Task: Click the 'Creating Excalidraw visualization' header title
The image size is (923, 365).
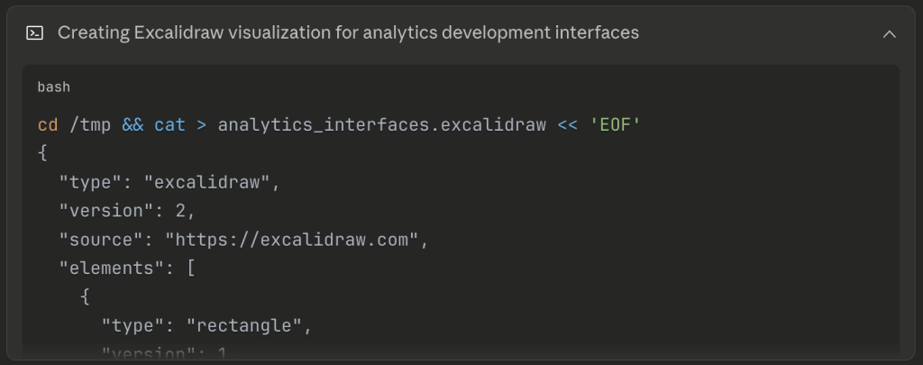Action: (348, 33)
